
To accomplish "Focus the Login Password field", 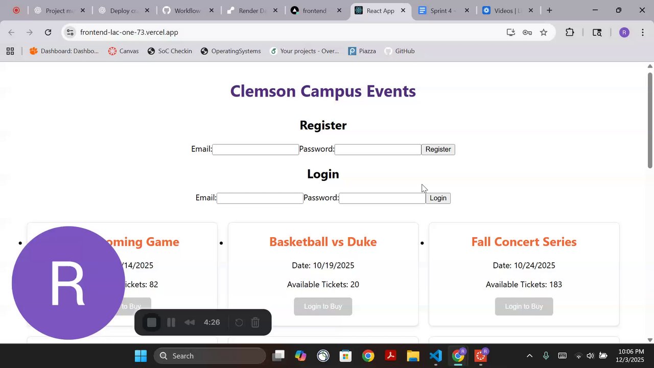I will tap(382, 198).
